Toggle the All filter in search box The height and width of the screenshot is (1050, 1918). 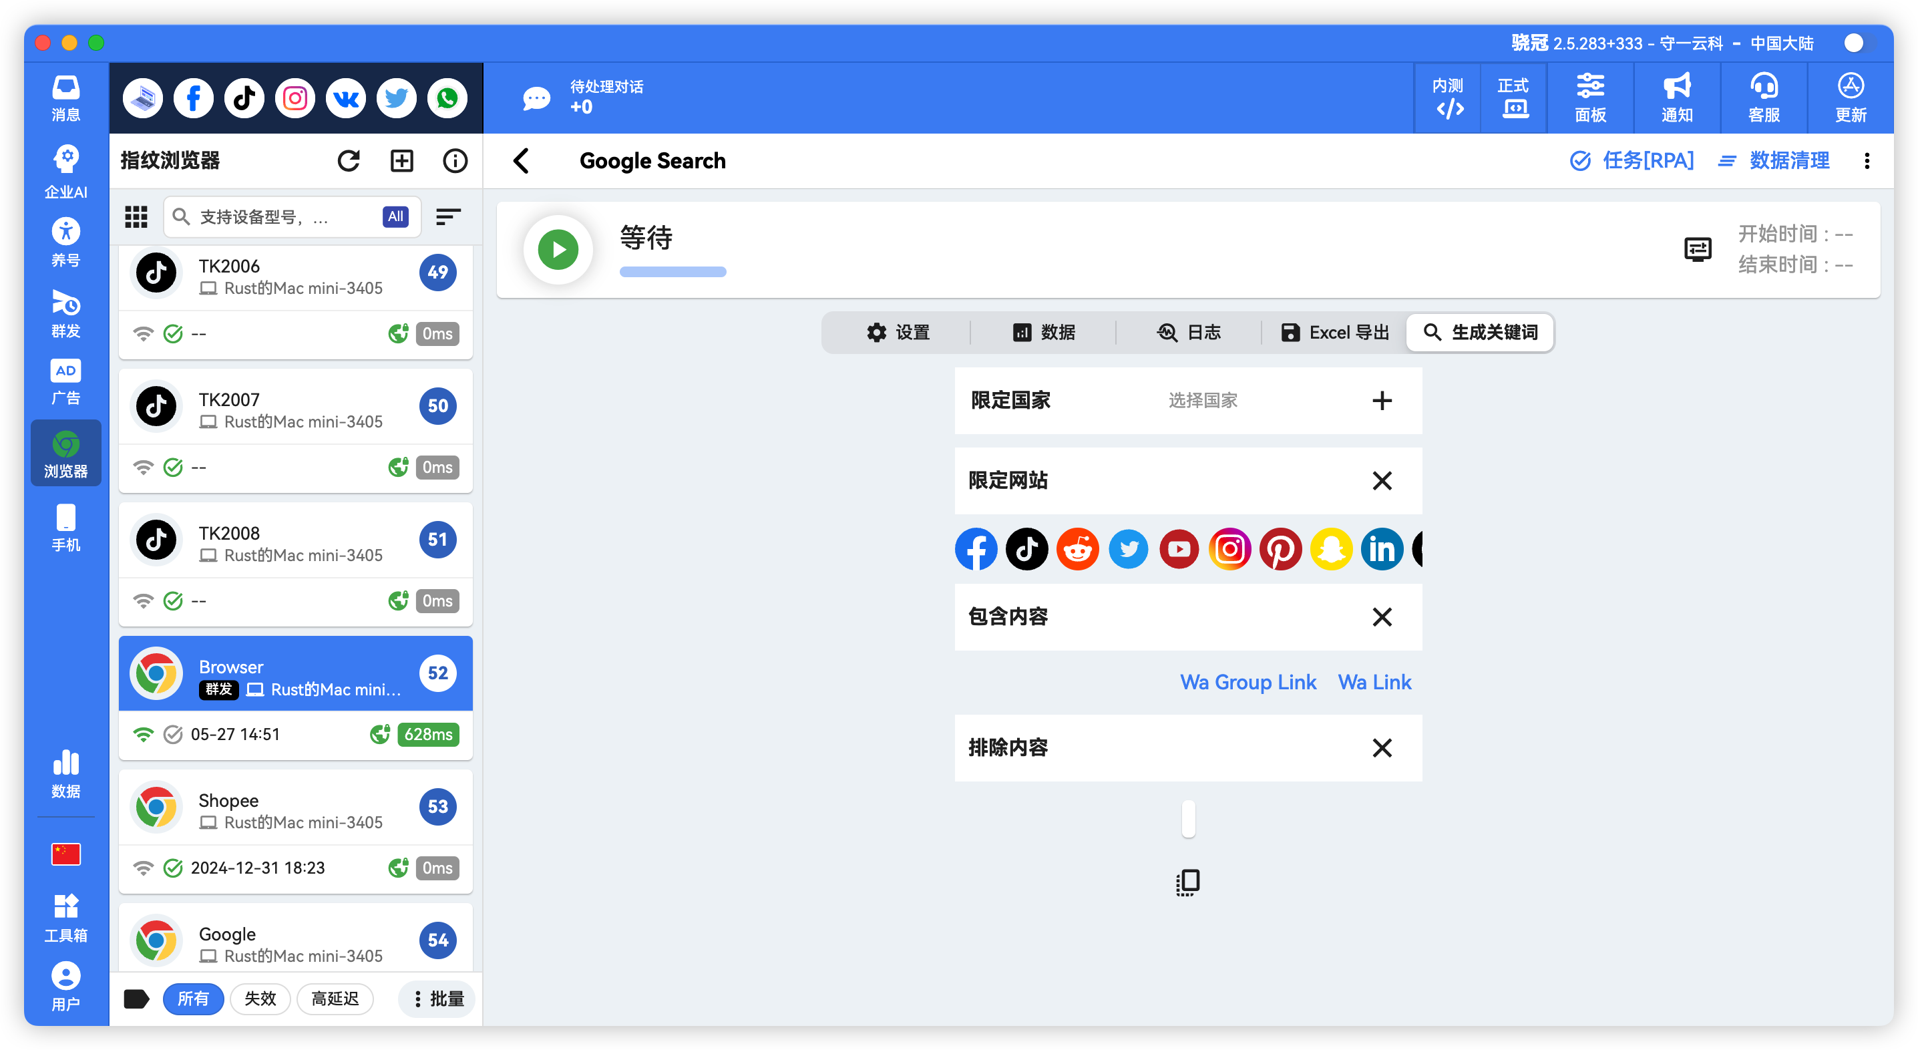(395, 216)
